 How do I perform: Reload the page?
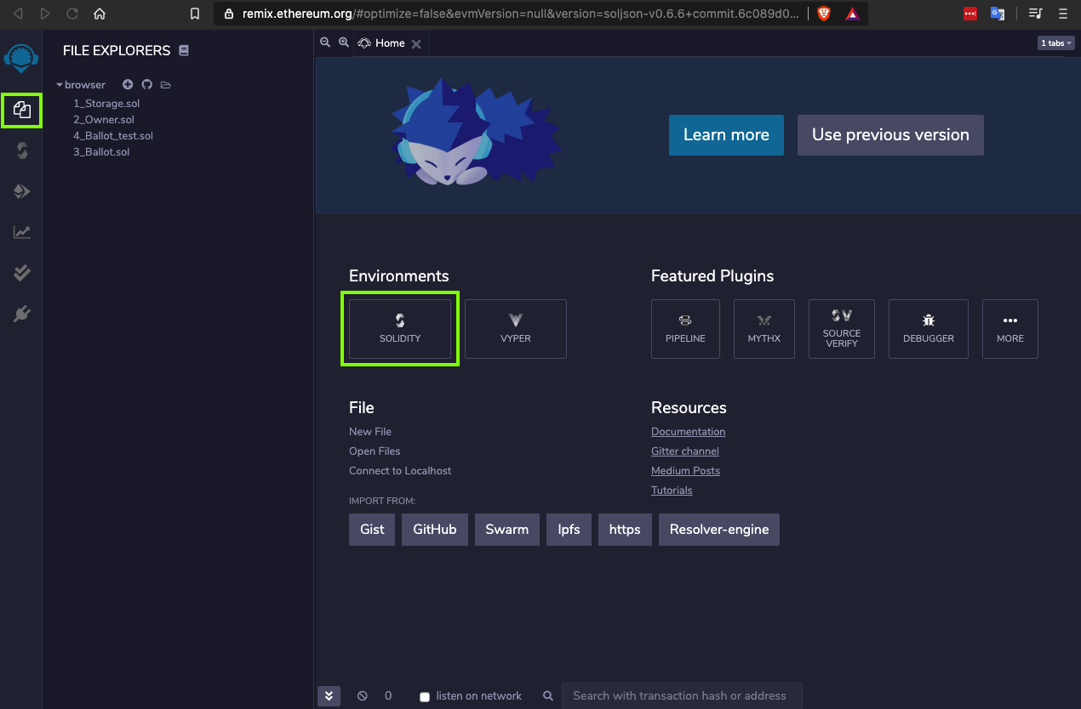pos(72,14)
